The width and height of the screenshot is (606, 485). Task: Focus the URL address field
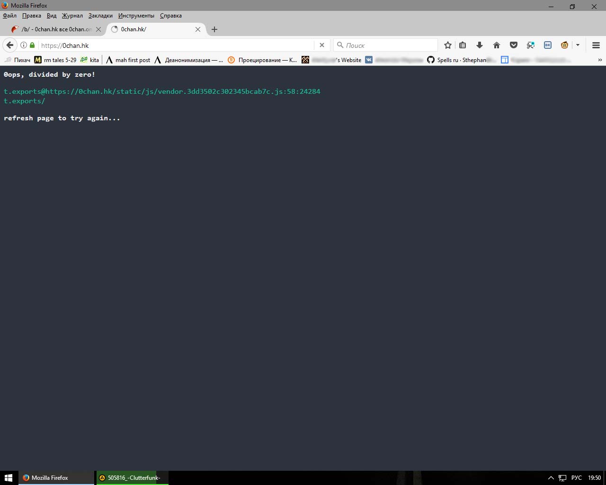pyautogui.click(x=175, y=45)
